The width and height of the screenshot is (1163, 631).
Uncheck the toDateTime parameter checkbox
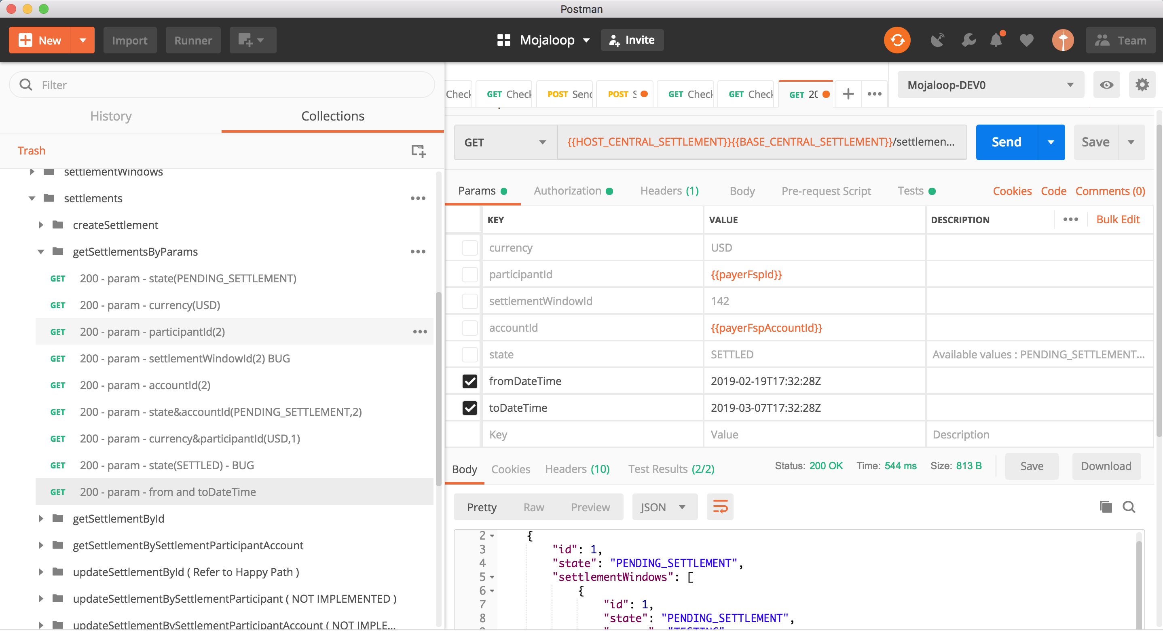tap(469, 408)
